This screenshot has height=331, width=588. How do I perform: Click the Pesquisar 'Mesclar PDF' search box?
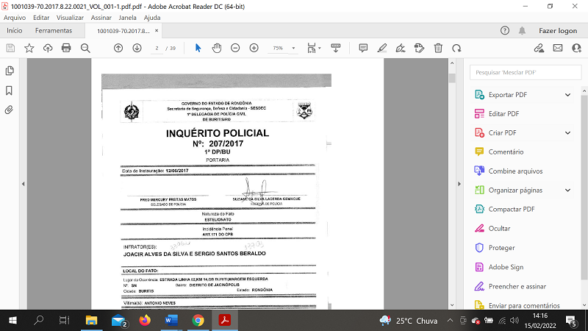(x=523, y=72)
